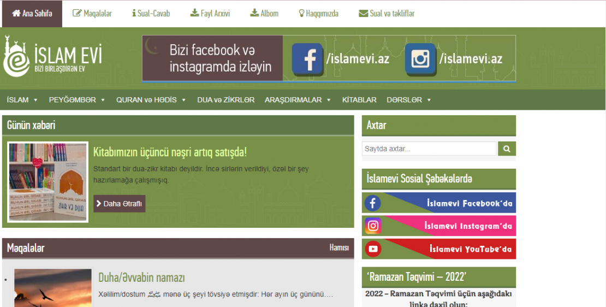Click '2022 – Ramazan Təqvimi üçün aşağıdakı' text
Viewport: 606px width, 307px height.
438,293
